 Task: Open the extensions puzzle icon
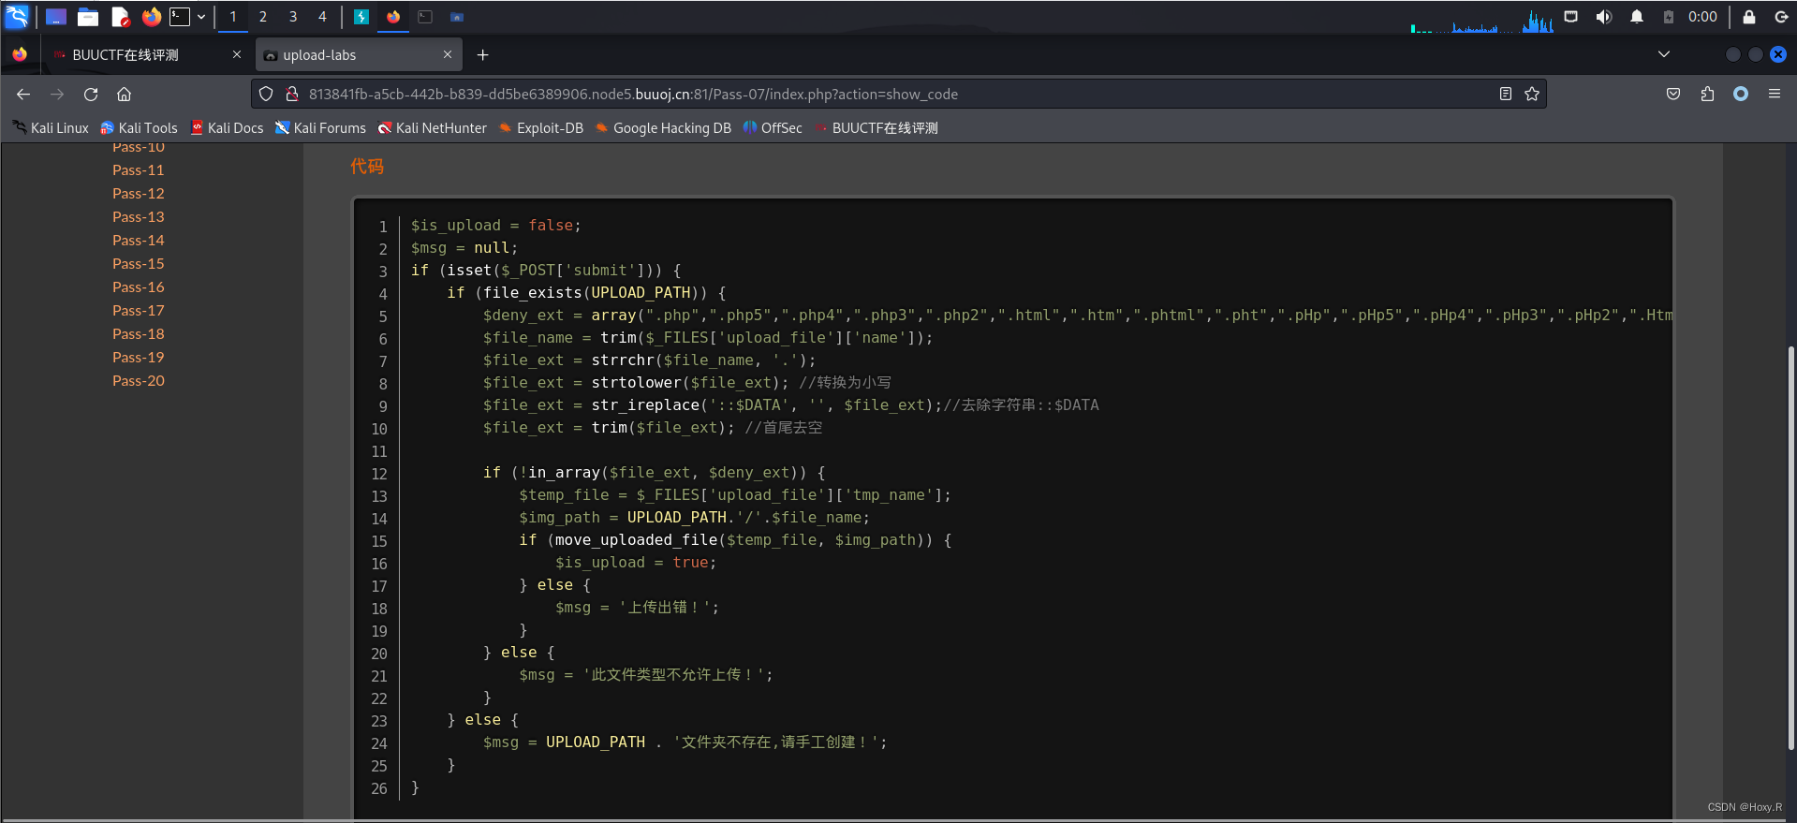pos(1707,94)
